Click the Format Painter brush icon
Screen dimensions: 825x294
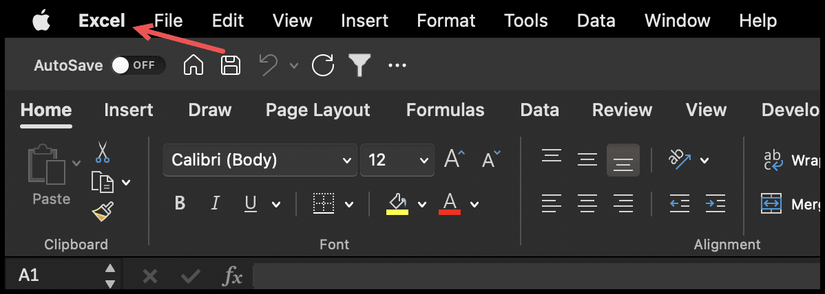point(102,212)
